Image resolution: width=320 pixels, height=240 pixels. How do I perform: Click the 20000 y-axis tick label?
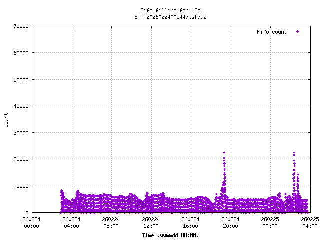pyautogui.click(x=20, y=159)
